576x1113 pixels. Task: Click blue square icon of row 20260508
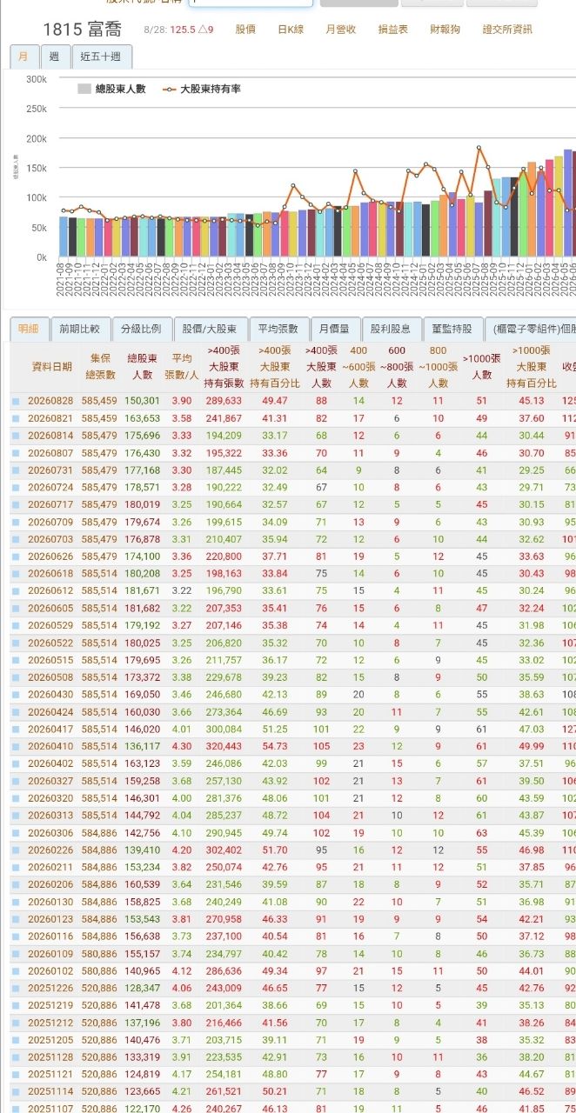[x=16, y=677]
